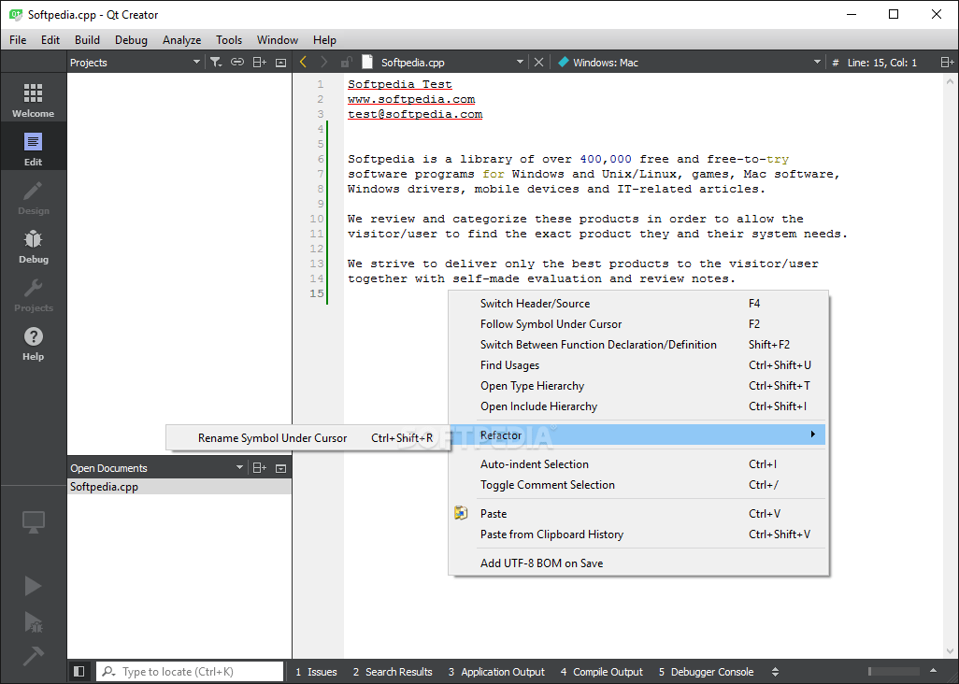Toggle the output panes sidebar button
The width and height of the screenshot is (959, 684).
click(x=79, y=671)
